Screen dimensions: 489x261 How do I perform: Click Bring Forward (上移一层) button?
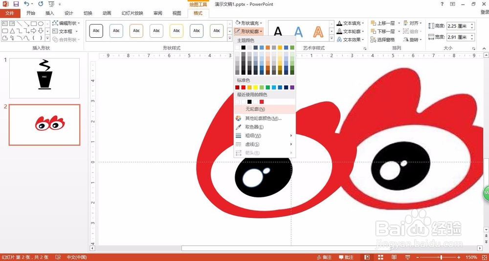coord(383,23)
